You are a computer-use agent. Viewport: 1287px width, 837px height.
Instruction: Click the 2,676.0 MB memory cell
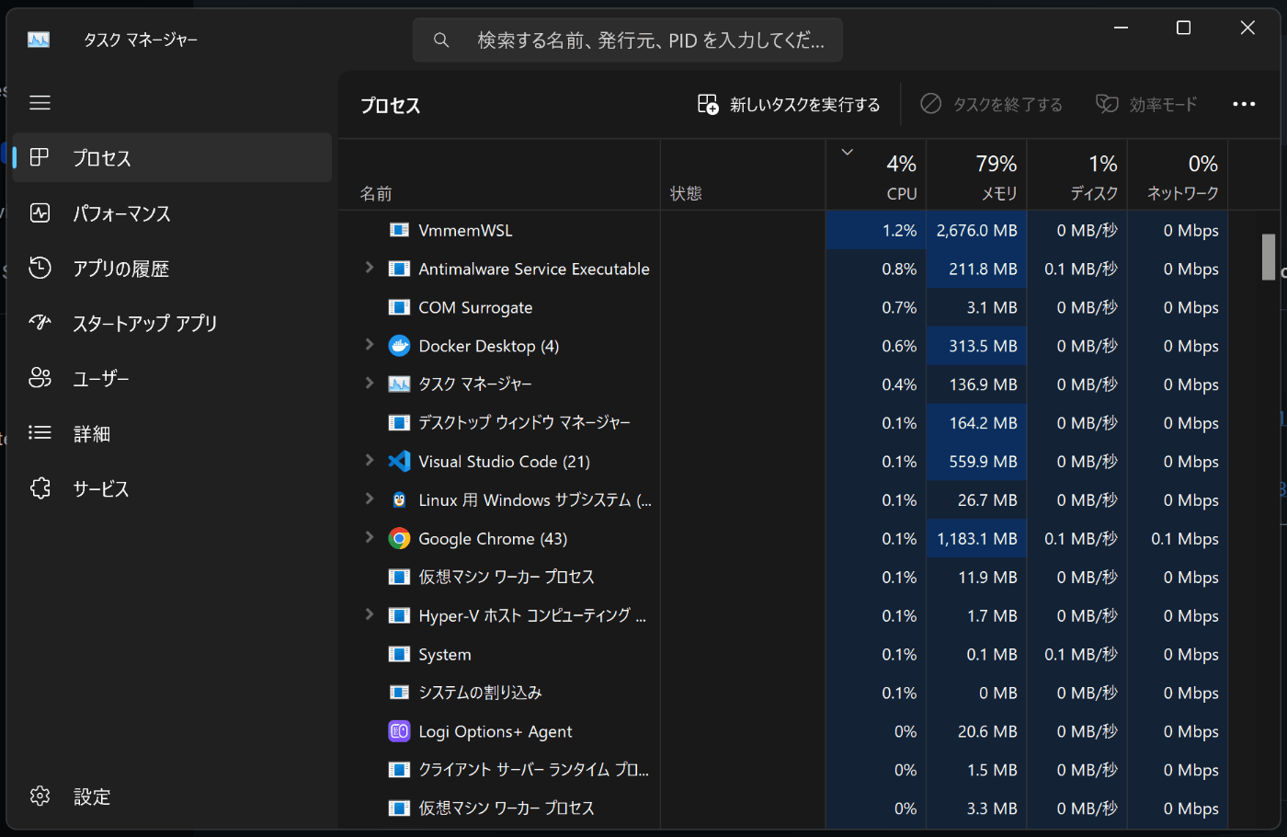976,231
